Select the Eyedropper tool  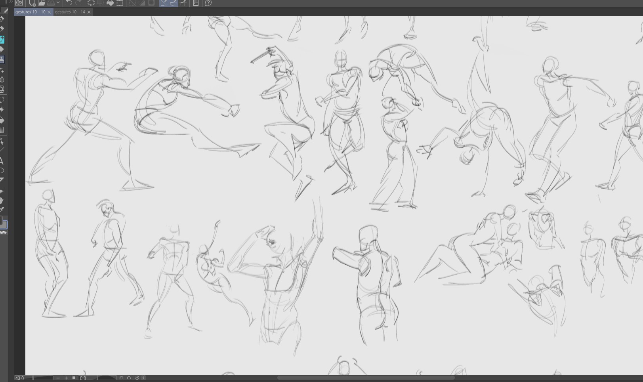coord(2,210)
